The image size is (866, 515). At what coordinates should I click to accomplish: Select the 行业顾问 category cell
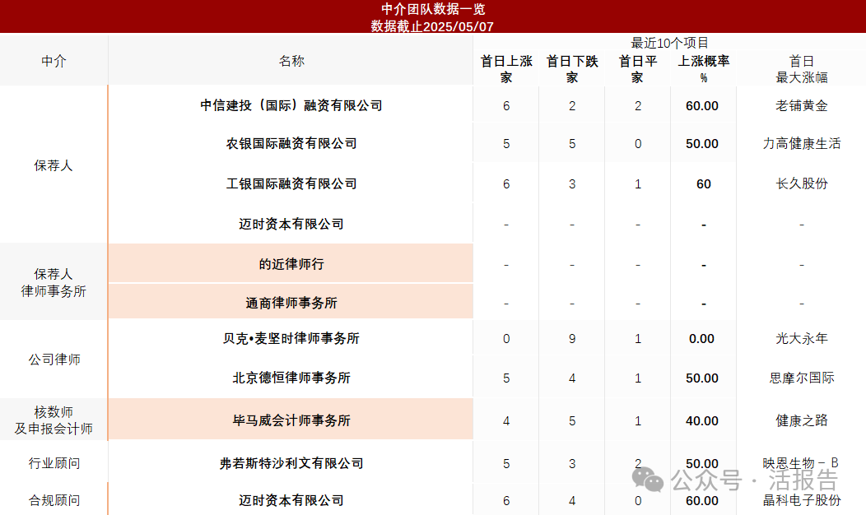pos(54,462)
